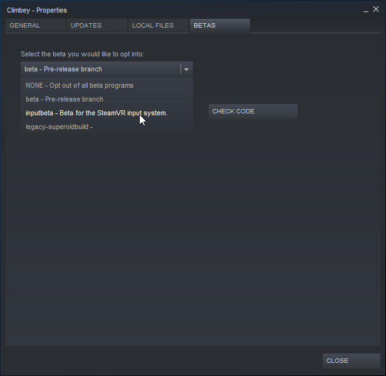Click the CLOSE button
This screenshot has height=376, width=386.
[352, 361]
